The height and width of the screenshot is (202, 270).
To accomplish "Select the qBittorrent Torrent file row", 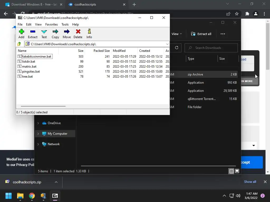I will tap(204, 99).
